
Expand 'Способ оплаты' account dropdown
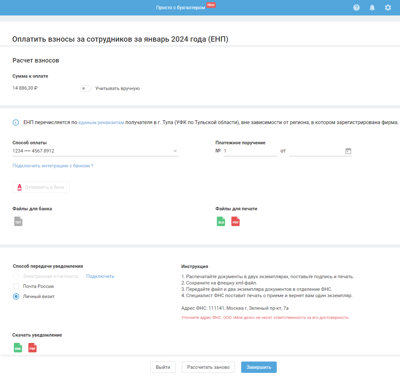[95, 151]
